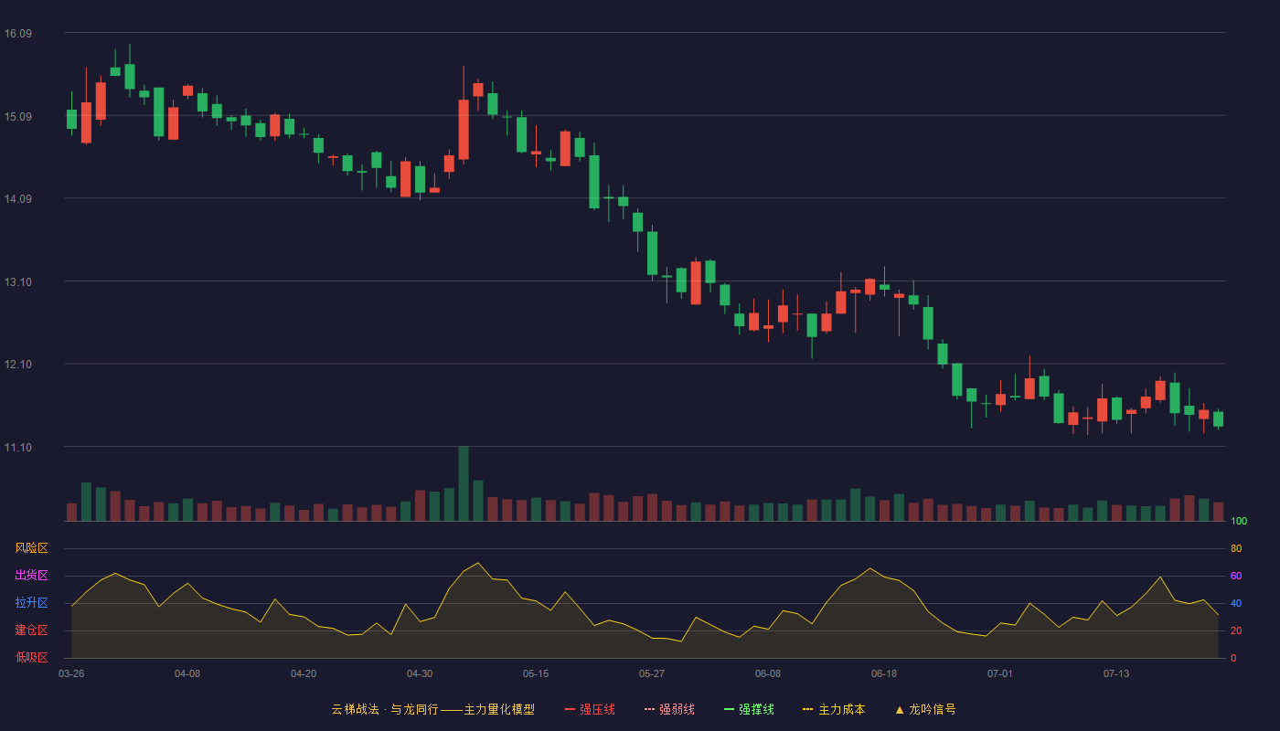Click the 05-15 date label
This screenshot has width=1280, height=731.
point(536,673)
